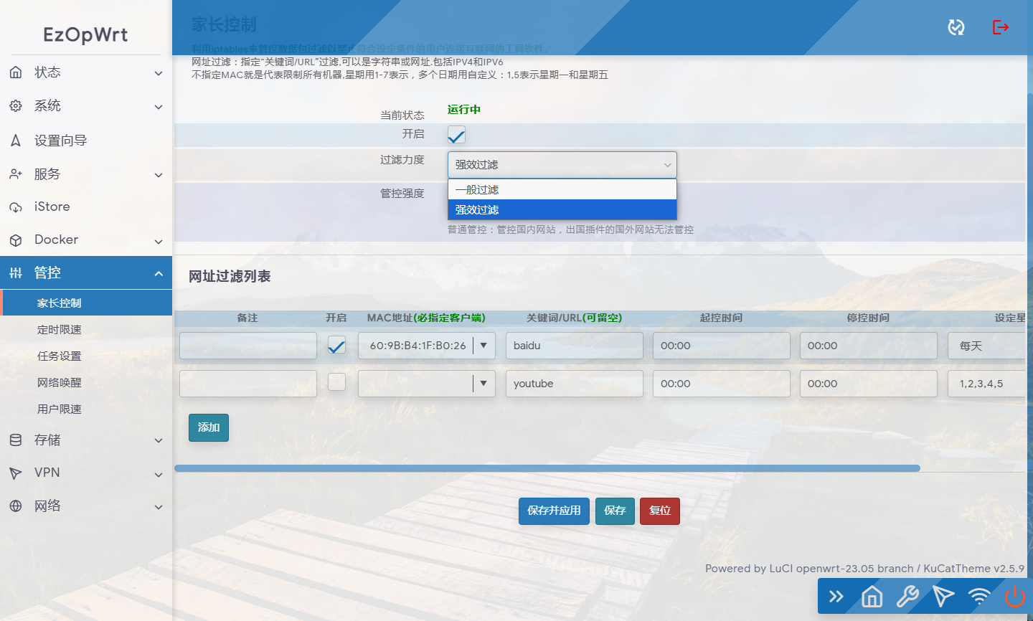
Task: Click the weekday field showing 1,2,3,4,5
Action: click(986, 384)
